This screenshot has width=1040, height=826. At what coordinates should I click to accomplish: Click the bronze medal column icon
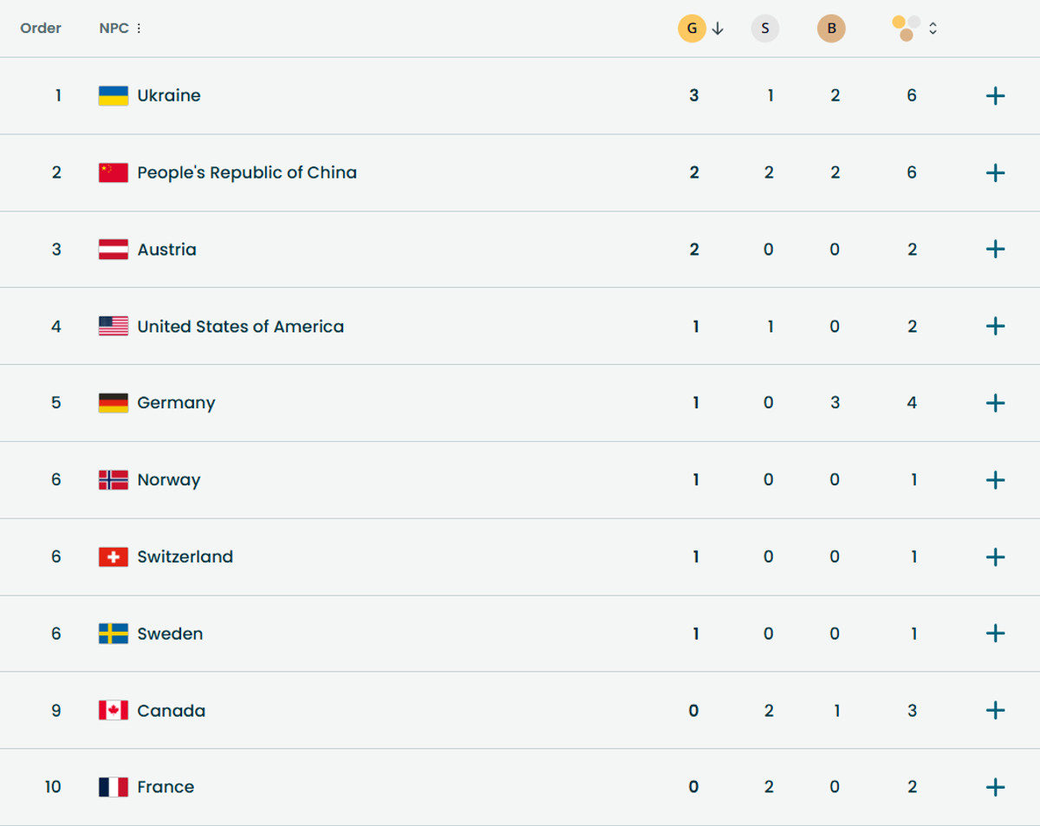click(x=831, y=29)
